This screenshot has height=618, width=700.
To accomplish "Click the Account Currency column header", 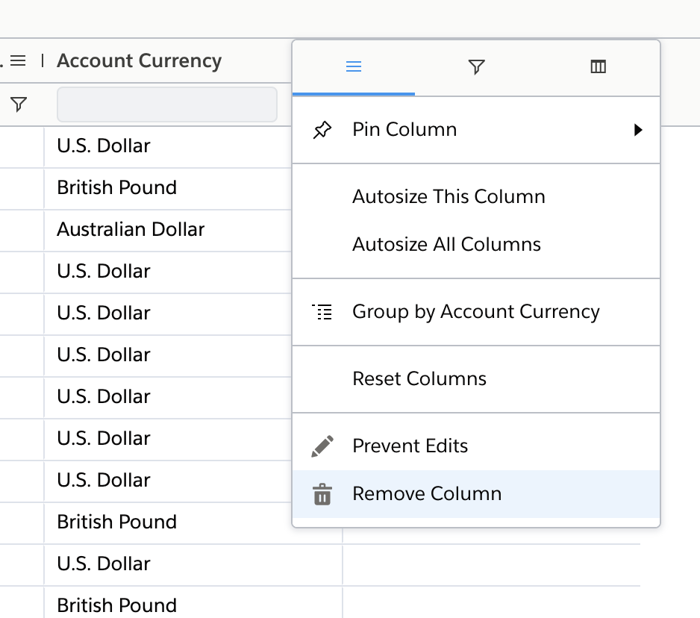I will click(x=139, y=61).
